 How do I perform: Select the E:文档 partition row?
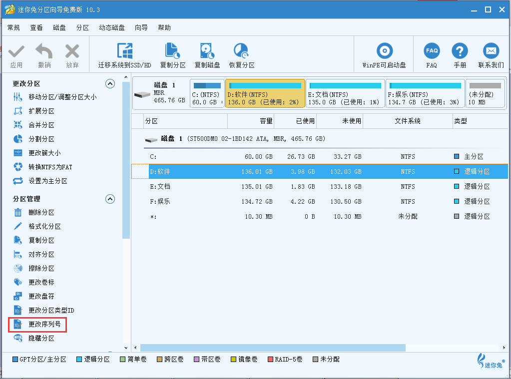tap(319, 186)
